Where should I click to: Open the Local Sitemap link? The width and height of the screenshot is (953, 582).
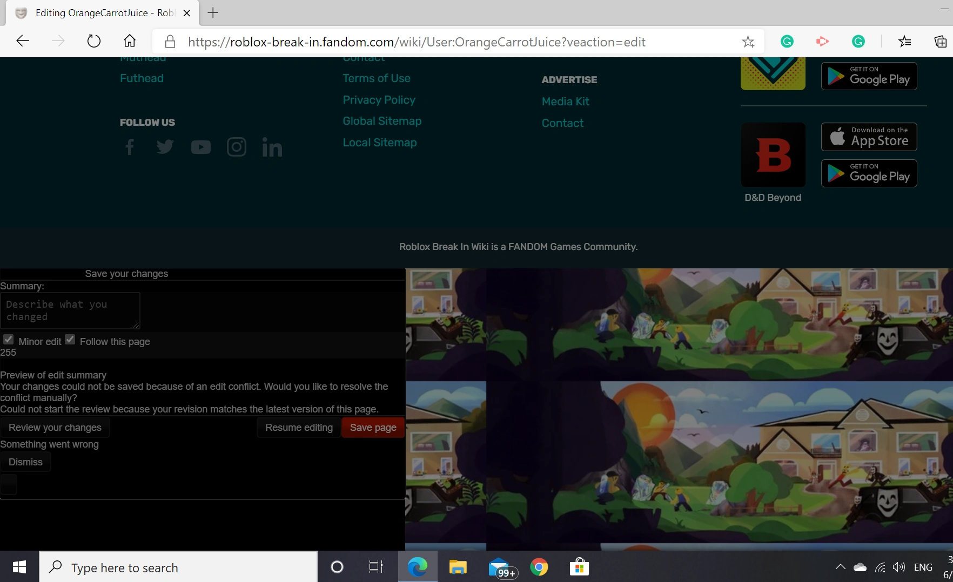click(380, 143)
